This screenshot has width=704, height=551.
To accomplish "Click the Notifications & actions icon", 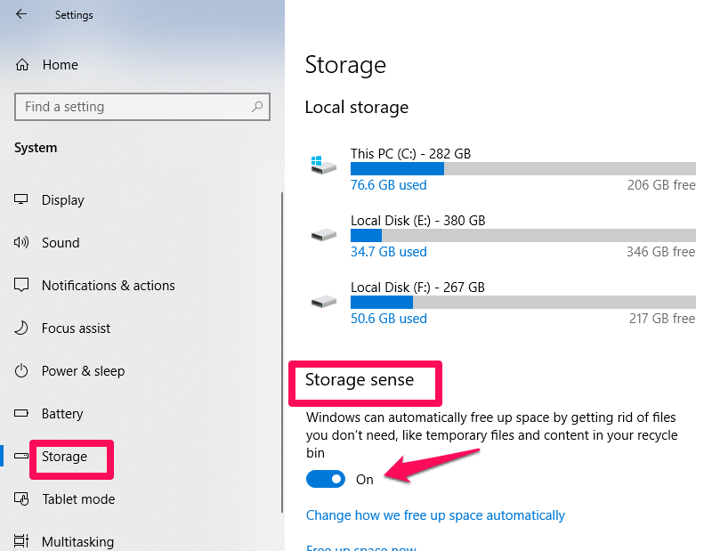I will 22,286.
